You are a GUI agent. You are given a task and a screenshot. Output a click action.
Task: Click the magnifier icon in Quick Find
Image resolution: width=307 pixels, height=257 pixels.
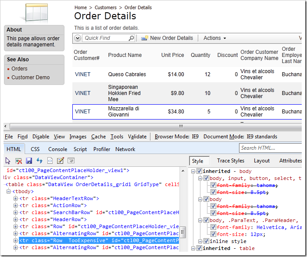point(132,38)
